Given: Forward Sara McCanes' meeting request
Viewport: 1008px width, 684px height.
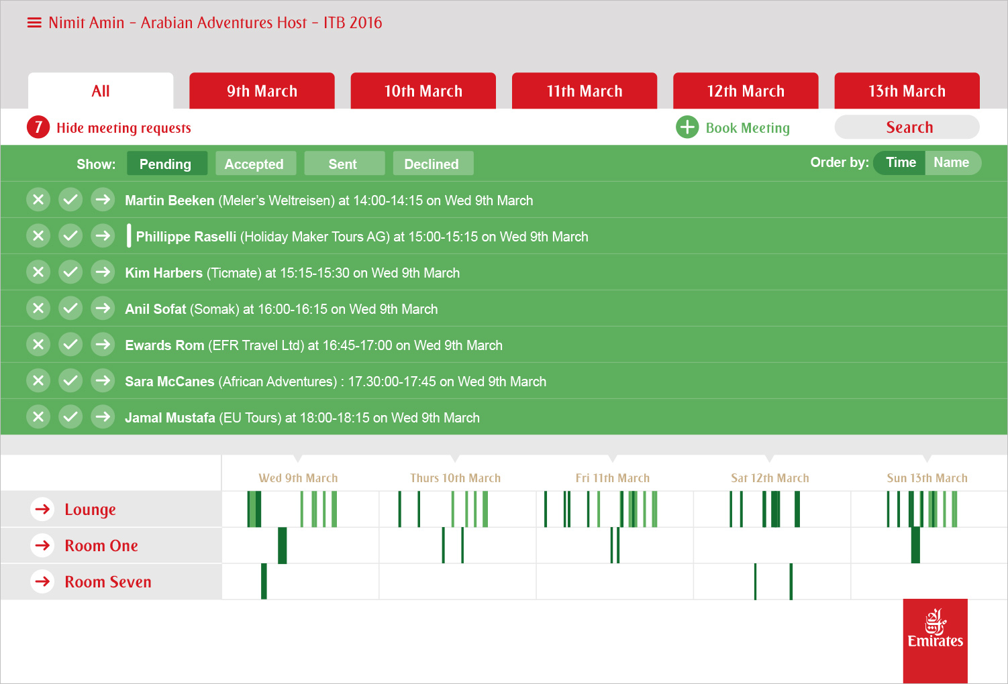Looking at the screenshot, I should pyautogui.click(x=103, y=381).
